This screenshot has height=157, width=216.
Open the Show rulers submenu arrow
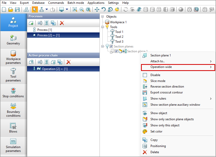tap(211, 99)
